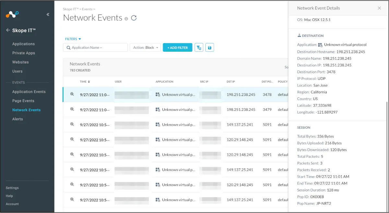The height and width of the screenshot is (213, 389).
Task: Open the Action: Block dropdown
Action: click(145, 48)
